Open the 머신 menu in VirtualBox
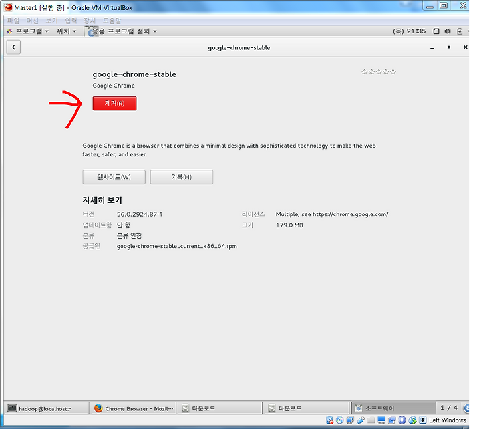This screenshot has height=429, width=479. 32,21
